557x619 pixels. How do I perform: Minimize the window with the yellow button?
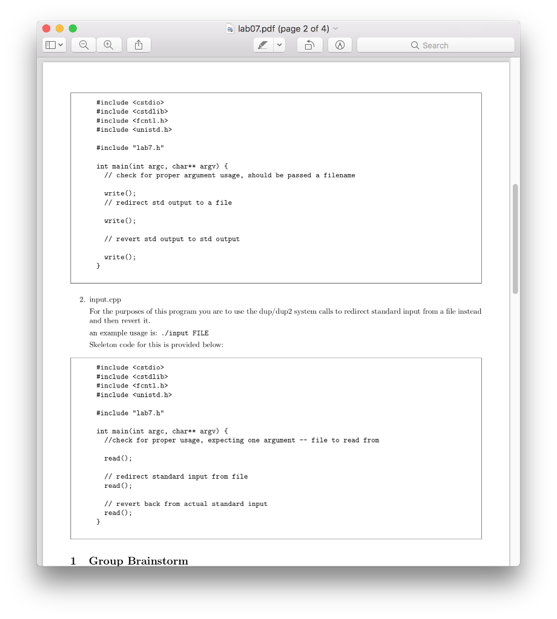(x=59, y=28)
